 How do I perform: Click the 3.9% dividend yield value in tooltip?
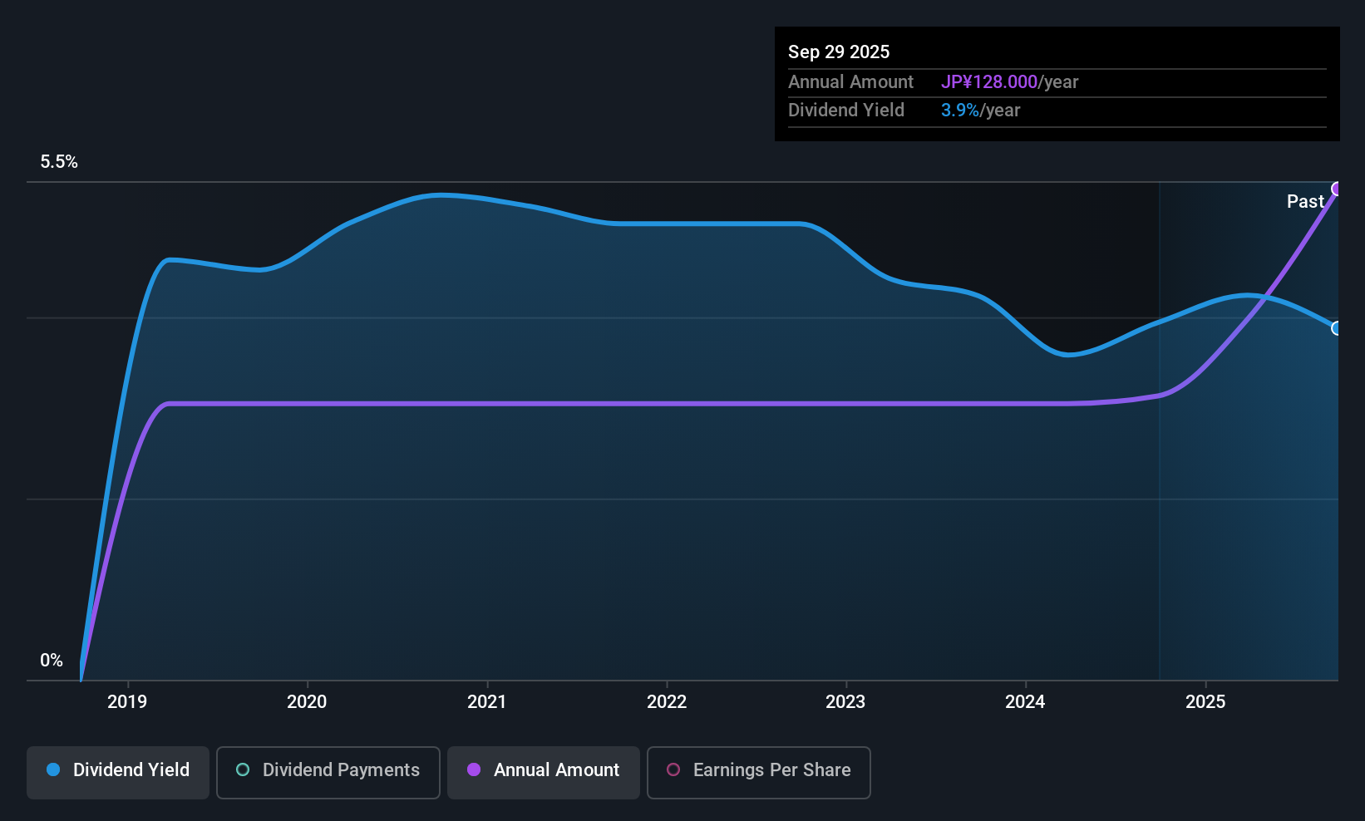click(x=960, y=110)
